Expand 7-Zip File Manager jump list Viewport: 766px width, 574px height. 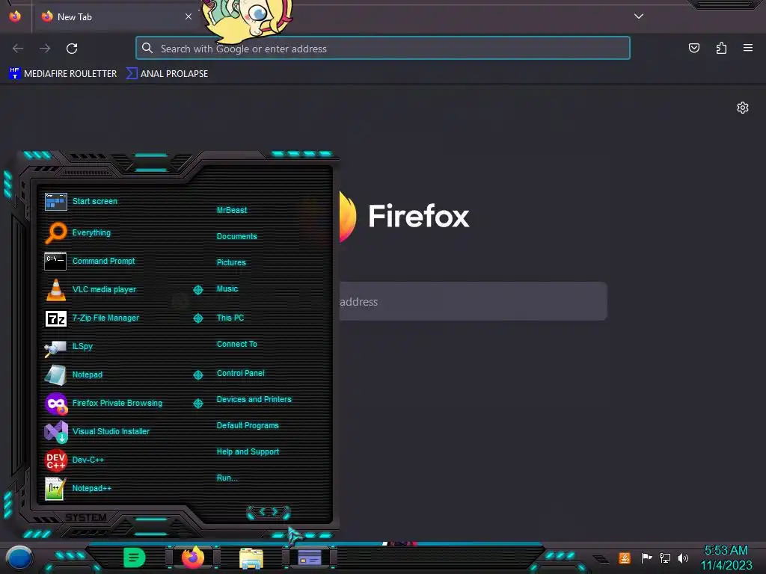pyautogui.click(x=197, y=318)
